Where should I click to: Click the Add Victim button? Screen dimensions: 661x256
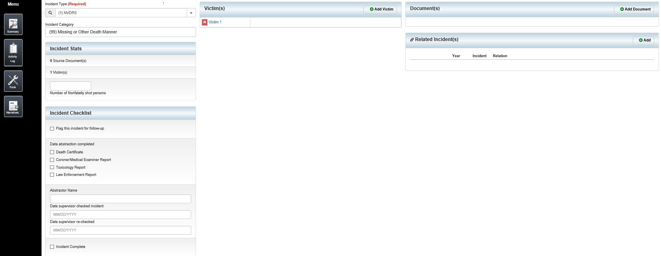point(380,9)
